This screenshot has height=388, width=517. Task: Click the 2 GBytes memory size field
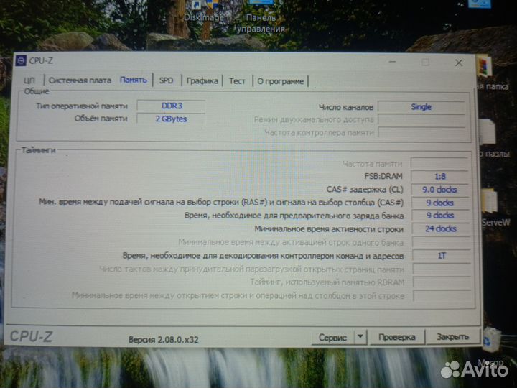pos(171,119)
